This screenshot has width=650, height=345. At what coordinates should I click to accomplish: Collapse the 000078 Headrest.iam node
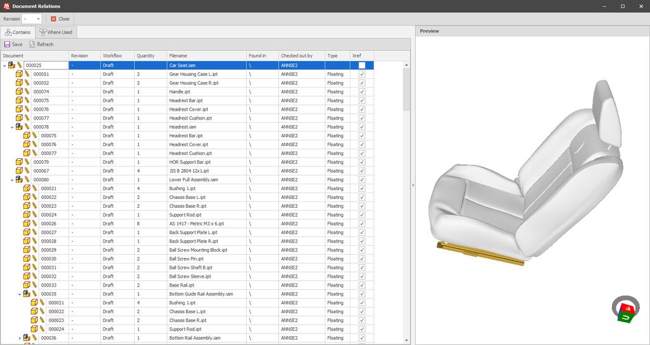[x=12, y=127]
